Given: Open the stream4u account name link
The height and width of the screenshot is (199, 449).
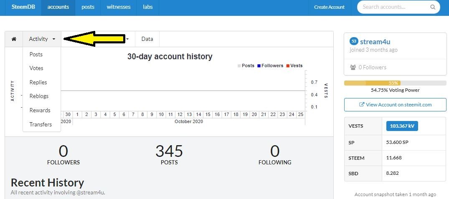Looking at the screenshot, I should pyautogui.click(x=375, y=41).
